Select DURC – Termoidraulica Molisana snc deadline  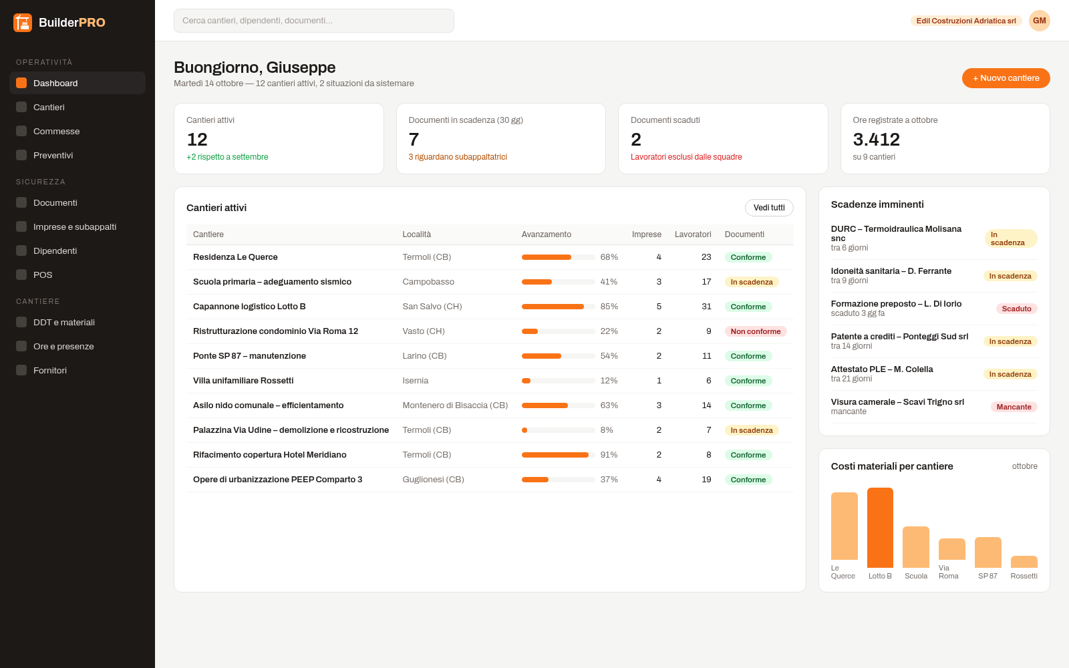tap(934, 238)
